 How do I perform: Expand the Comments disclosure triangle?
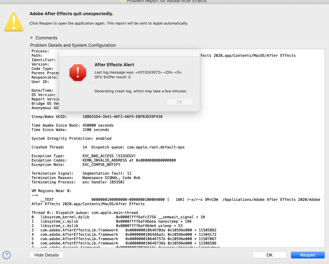point(32,38)
